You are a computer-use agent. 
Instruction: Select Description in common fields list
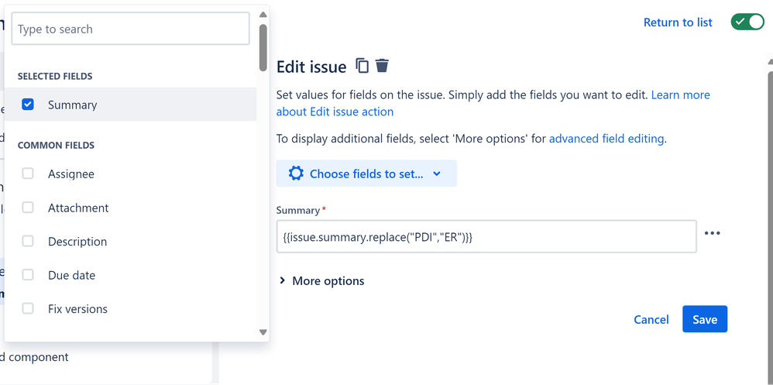pyautogui.click(x=77, y=242)
